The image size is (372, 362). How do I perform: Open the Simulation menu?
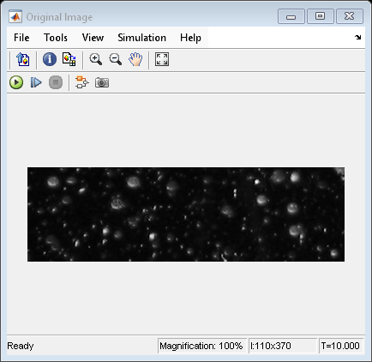click(141, 38)
